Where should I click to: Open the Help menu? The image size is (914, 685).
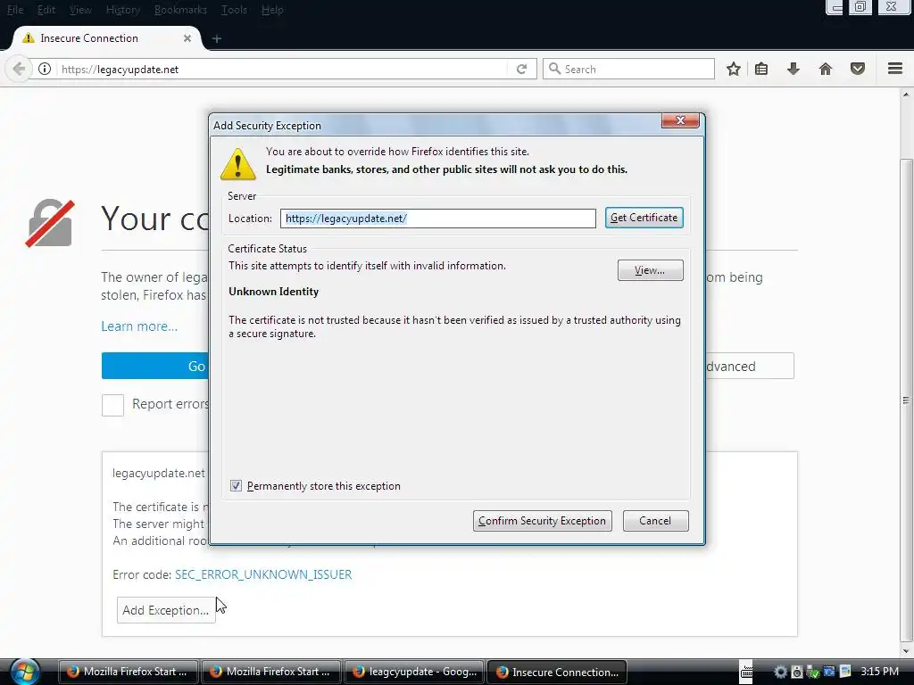click(x=272, y=10)
